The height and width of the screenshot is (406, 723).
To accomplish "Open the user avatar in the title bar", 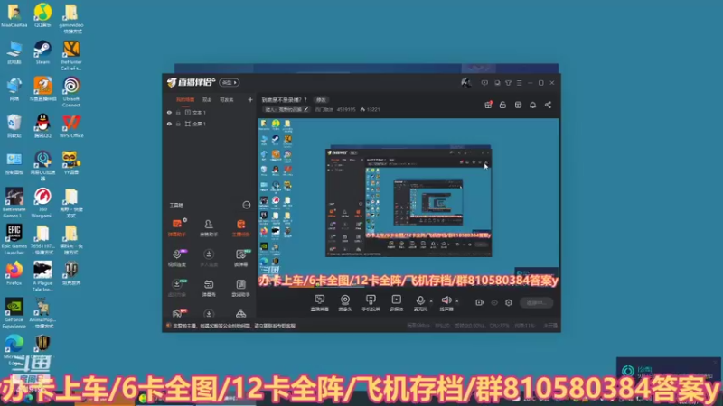I will 465,82.
